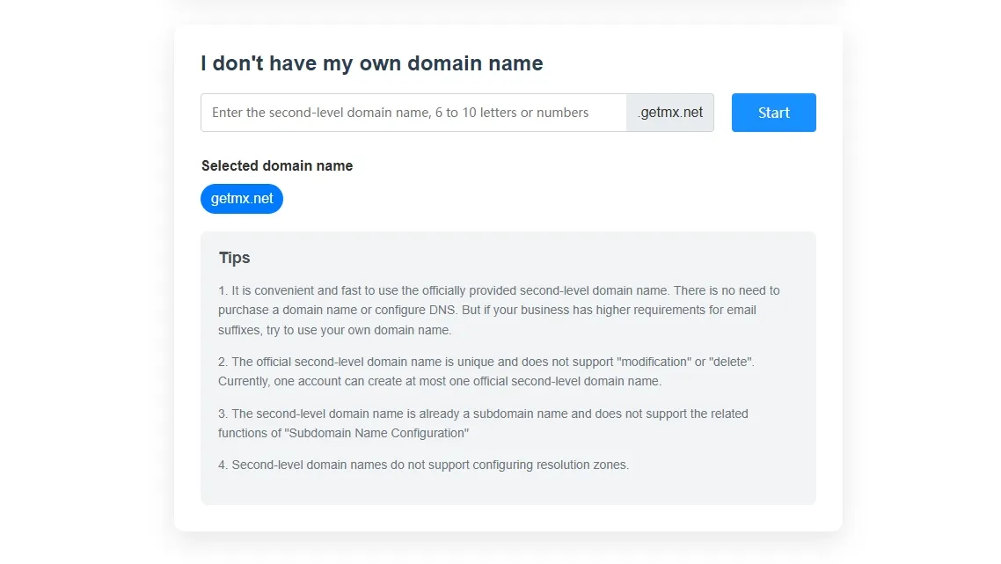Click the .getmx.net suffix addon
Screen dimensions: 1001x564
point(670,113)
